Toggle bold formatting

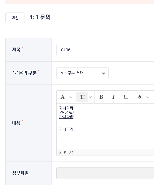[101, 97]
